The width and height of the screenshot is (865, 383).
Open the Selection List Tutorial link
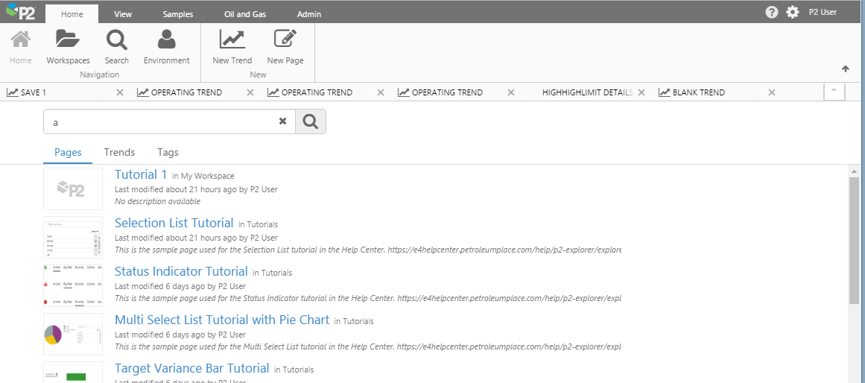pos(174,223)
